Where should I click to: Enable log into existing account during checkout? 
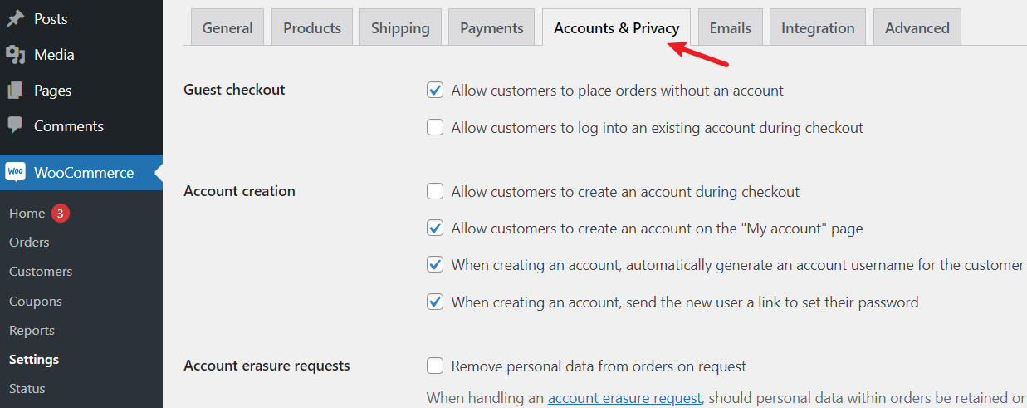[435, 127]
